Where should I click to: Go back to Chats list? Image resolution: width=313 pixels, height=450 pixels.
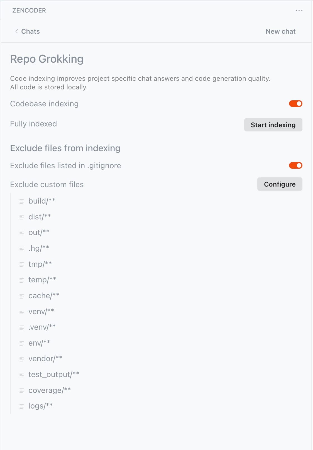(30, 31)
